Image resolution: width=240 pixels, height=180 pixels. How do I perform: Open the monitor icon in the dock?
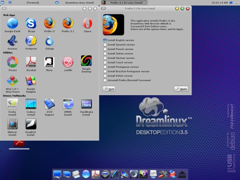pos(57,174)
